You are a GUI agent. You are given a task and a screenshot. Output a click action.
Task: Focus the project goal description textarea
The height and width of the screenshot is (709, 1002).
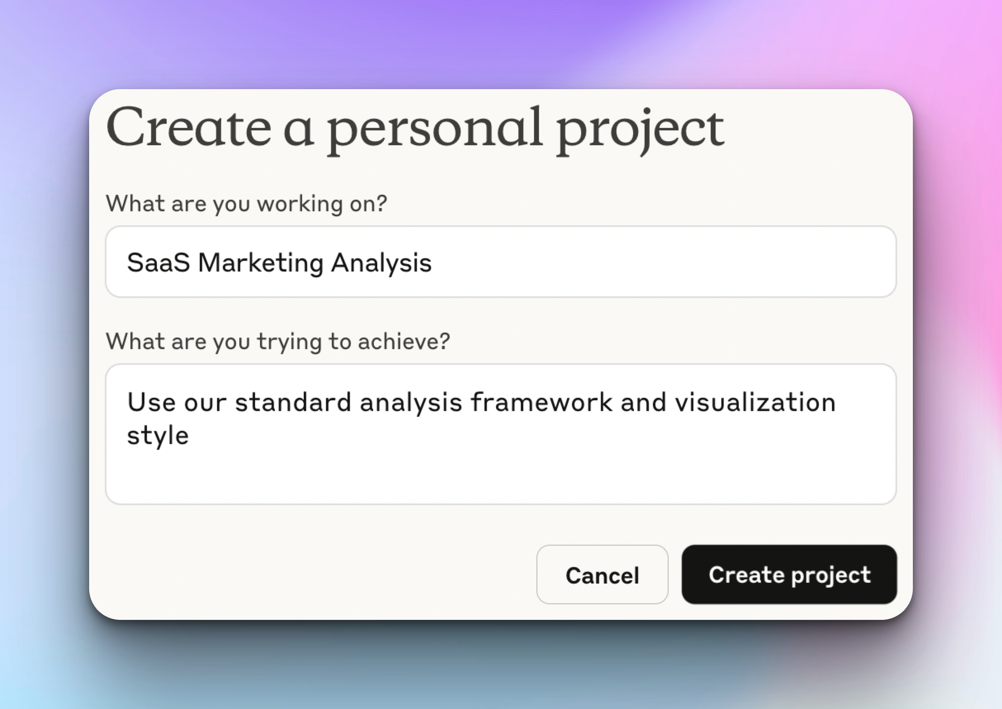tap(501, 434)
